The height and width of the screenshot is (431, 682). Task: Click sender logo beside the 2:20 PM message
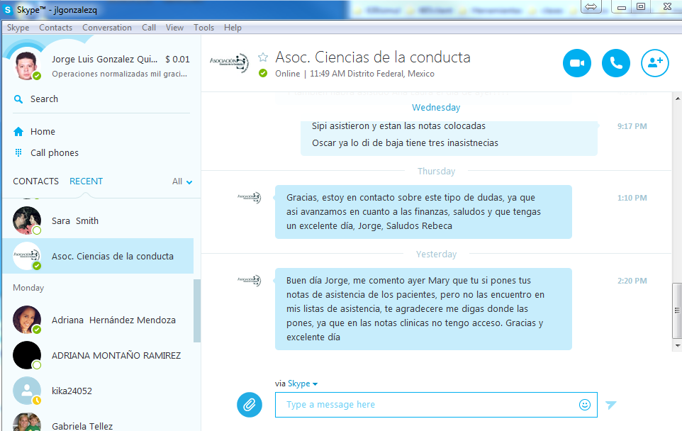pos(250,281)
